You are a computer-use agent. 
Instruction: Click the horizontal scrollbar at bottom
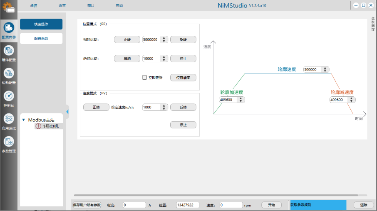click(x=216, y=195)
